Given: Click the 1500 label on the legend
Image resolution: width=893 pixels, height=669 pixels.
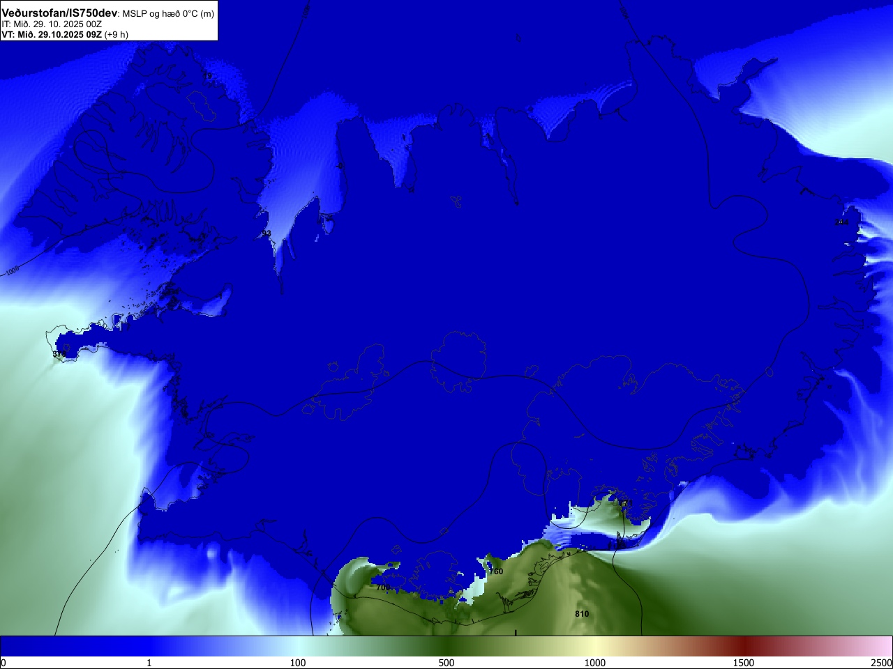Looking at the screenshot, I should (744, 663).
